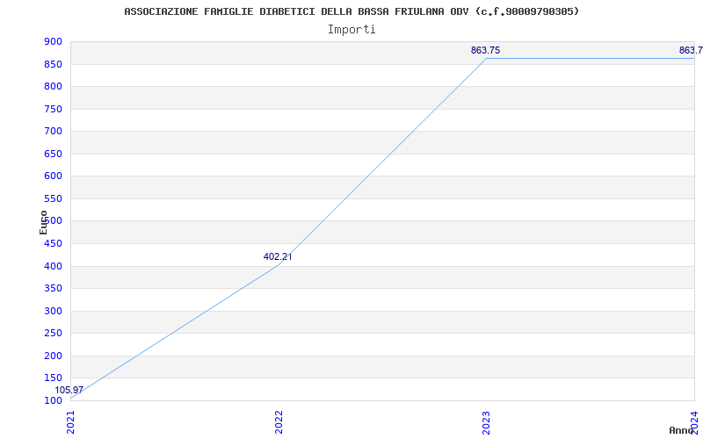Viewport: 703px width, 439px height.
Task: Click the 105.97 data label
Action: [69, 390]
